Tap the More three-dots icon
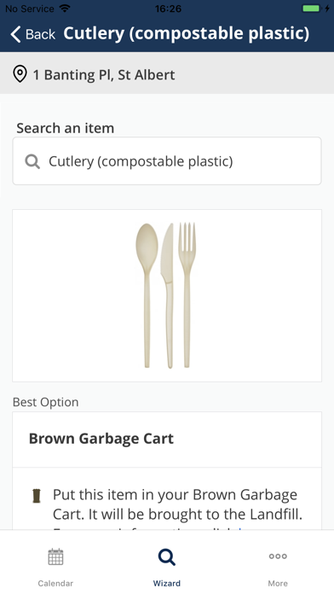Screen dimensions: 334x594 pos(278,556)
